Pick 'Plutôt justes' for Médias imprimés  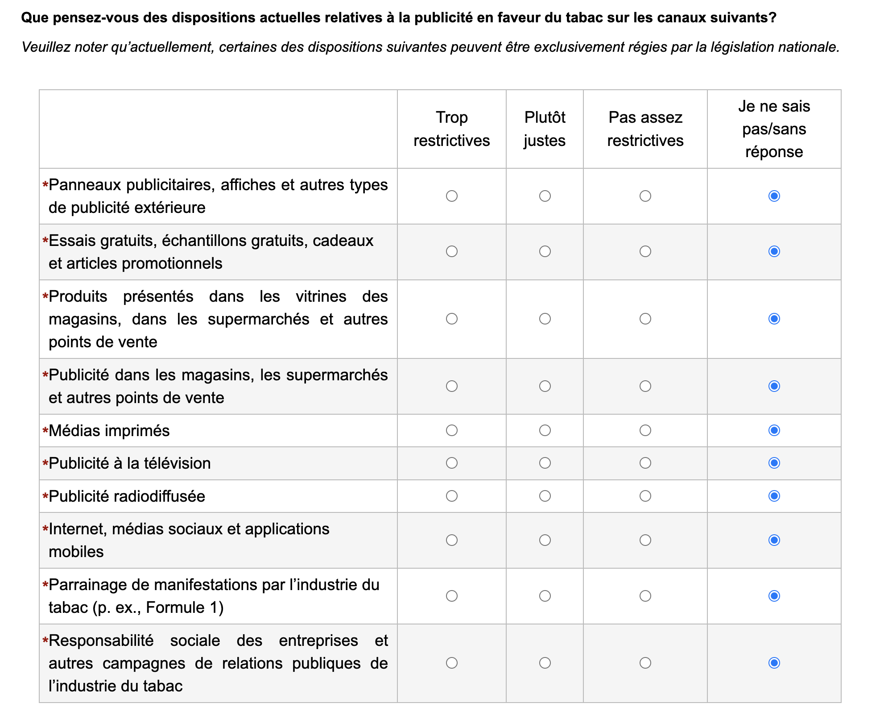[545, 430]
